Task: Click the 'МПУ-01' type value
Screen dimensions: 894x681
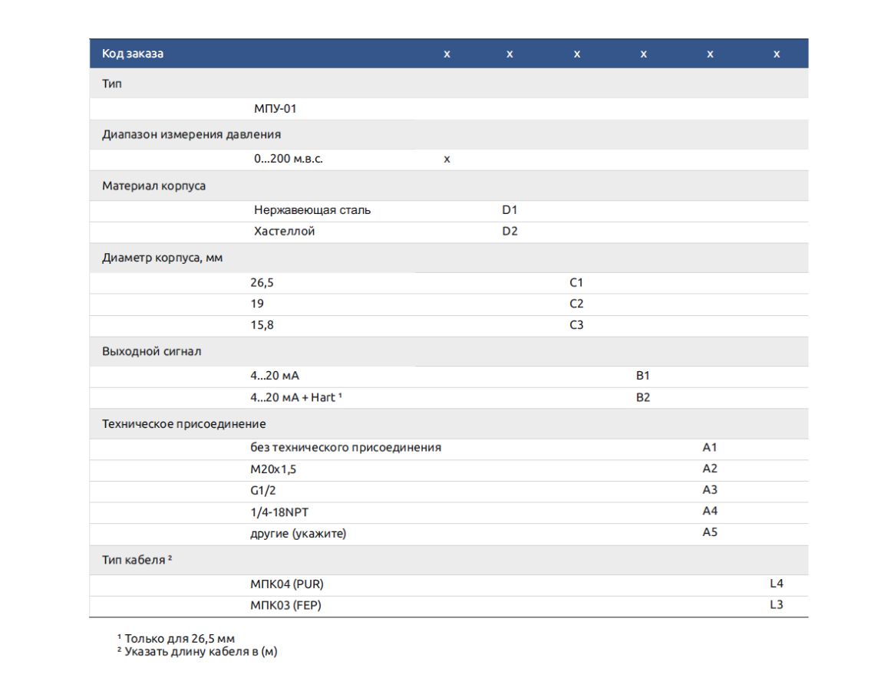Action: pyautogui.click(x=275, y=109)
